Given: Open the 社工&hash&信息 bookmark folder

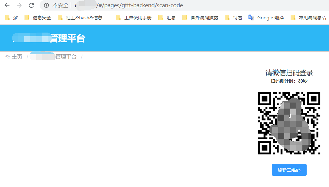Looking at the screenshot, I should 82,17.
